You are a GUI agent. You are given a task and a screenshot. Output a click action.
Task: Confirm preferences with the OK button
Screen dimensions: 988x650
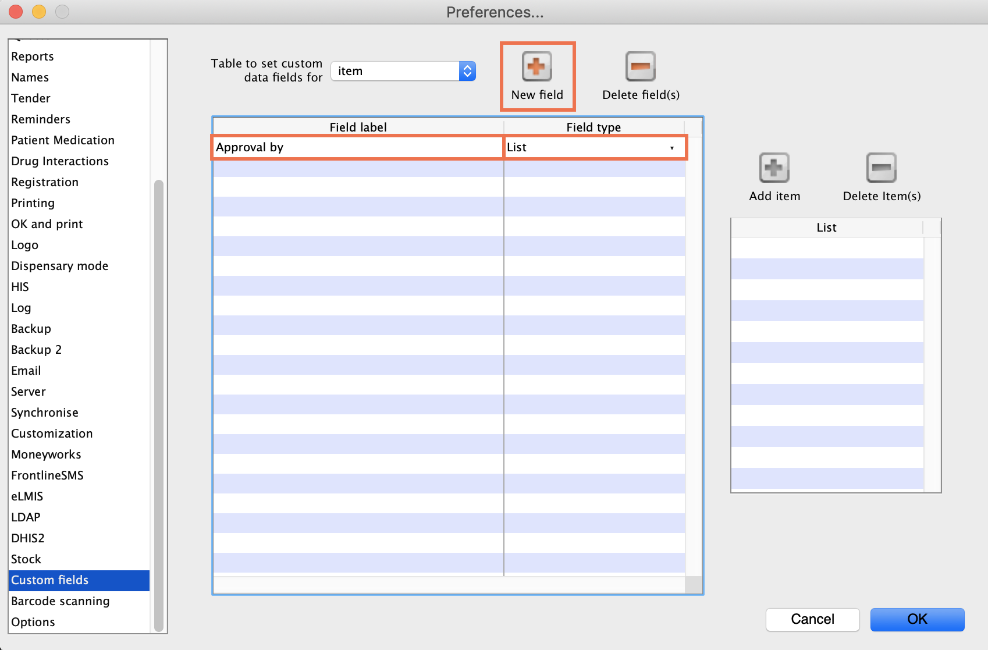(x=917, y=619)
